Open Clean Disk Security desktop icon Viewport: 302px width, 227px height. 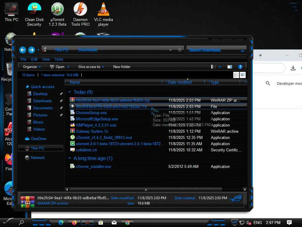[x=34, y=14]
